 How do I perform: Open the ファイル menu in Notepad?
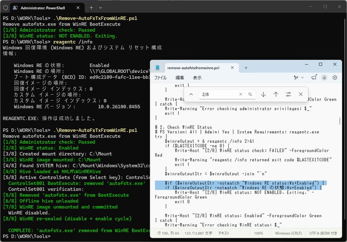[x=160, y=78]
